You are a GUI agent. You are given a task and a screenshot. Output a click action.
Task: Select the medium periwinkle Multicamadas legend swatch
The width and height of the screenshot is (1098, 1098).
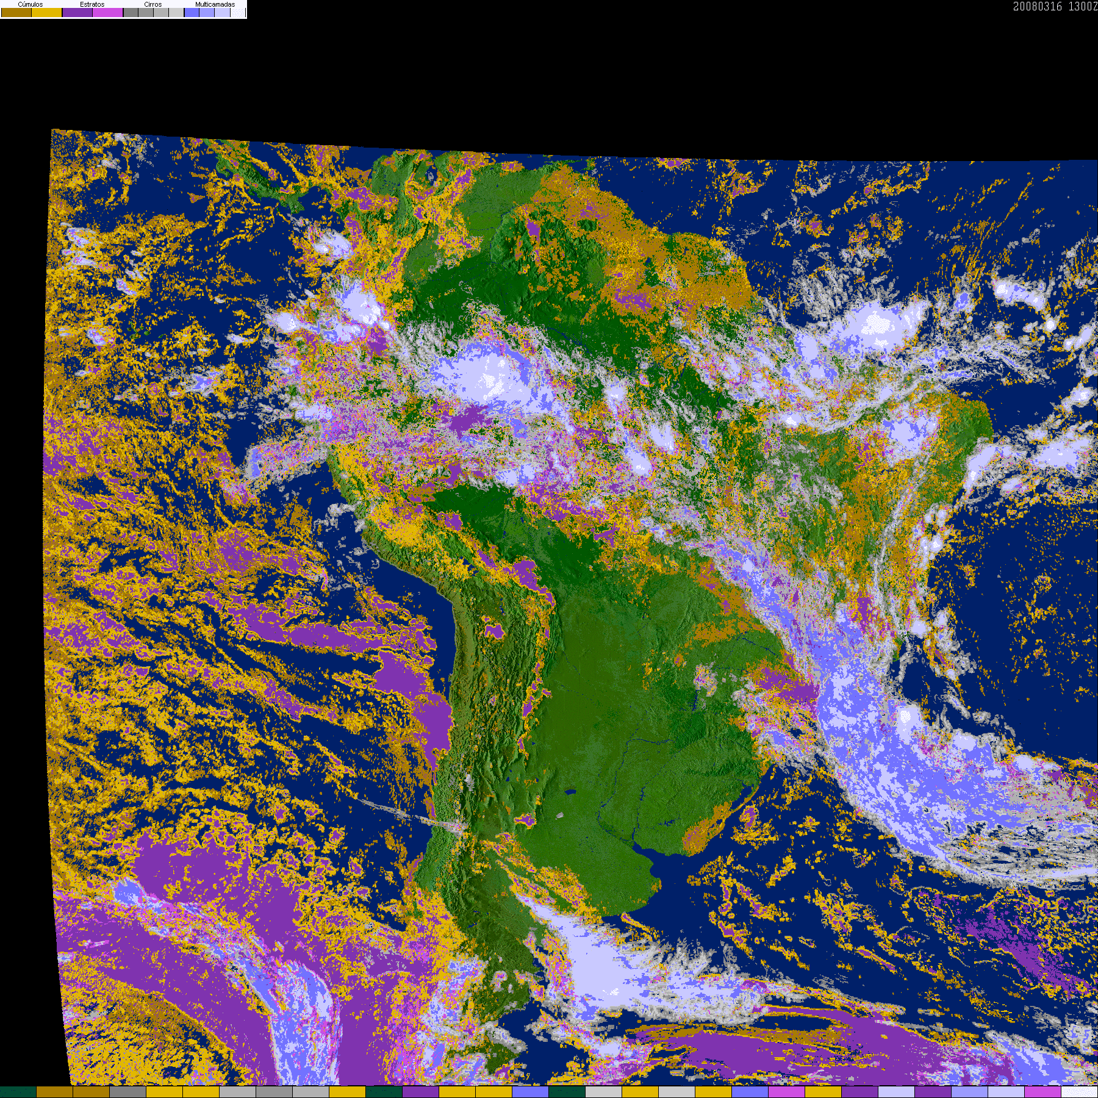point(207,12)
